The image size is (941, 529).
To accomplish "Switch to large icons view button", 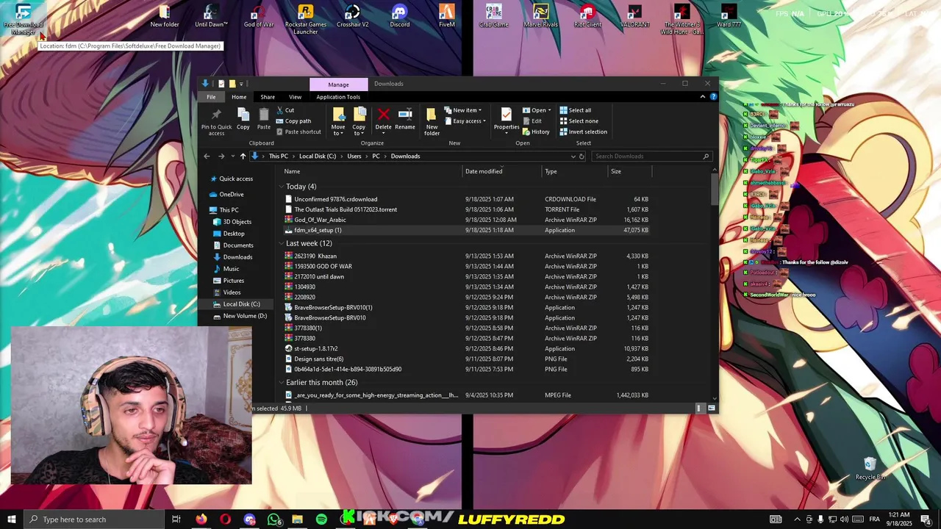I will (712, 408).
